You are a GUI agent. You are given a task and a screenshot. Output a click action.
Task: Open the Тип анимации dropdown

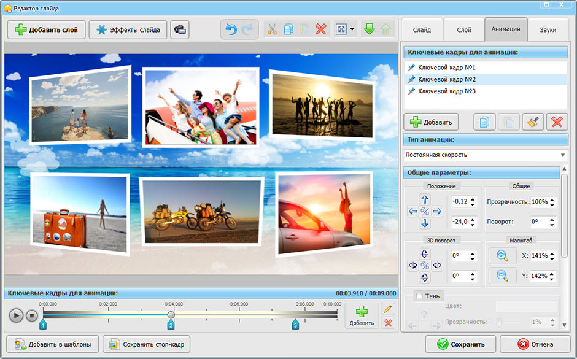click(x=484, y=155)
